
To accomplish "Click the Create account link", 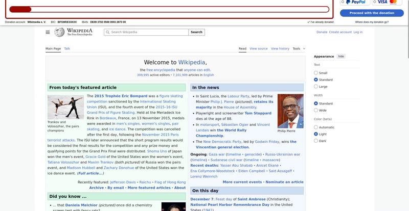I will tap(340, 32).
